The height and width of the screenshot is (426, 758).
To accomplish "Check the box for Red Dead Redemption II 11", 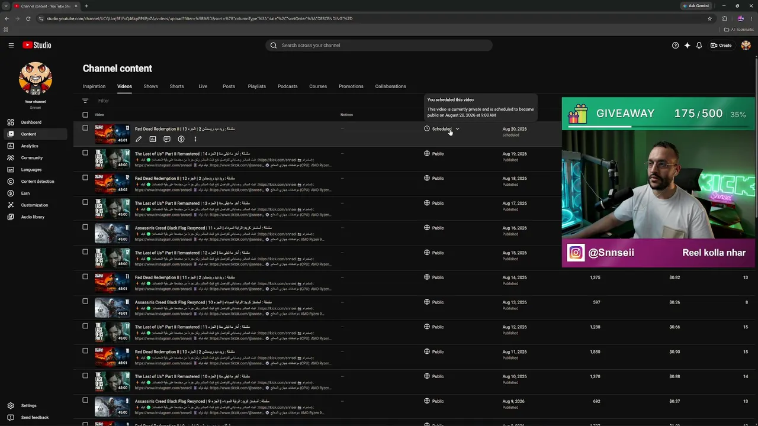I will [x=85, y=276].
